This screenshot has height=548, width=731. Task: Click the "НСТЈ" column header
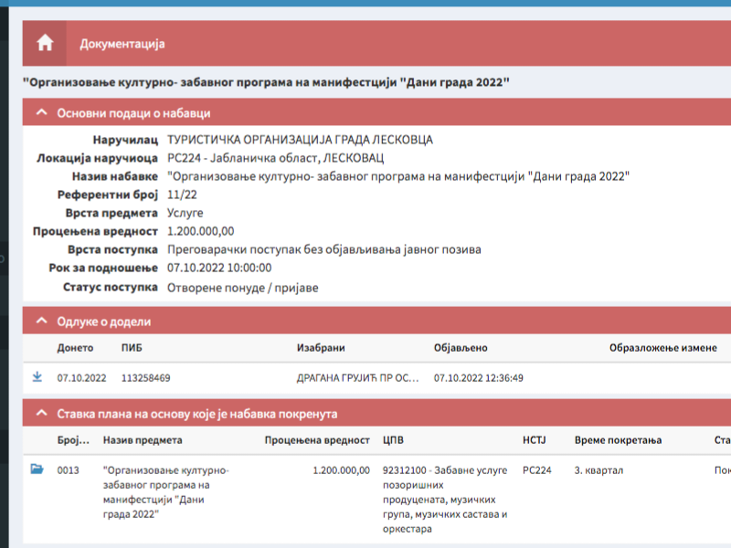(x=535, y=439)
